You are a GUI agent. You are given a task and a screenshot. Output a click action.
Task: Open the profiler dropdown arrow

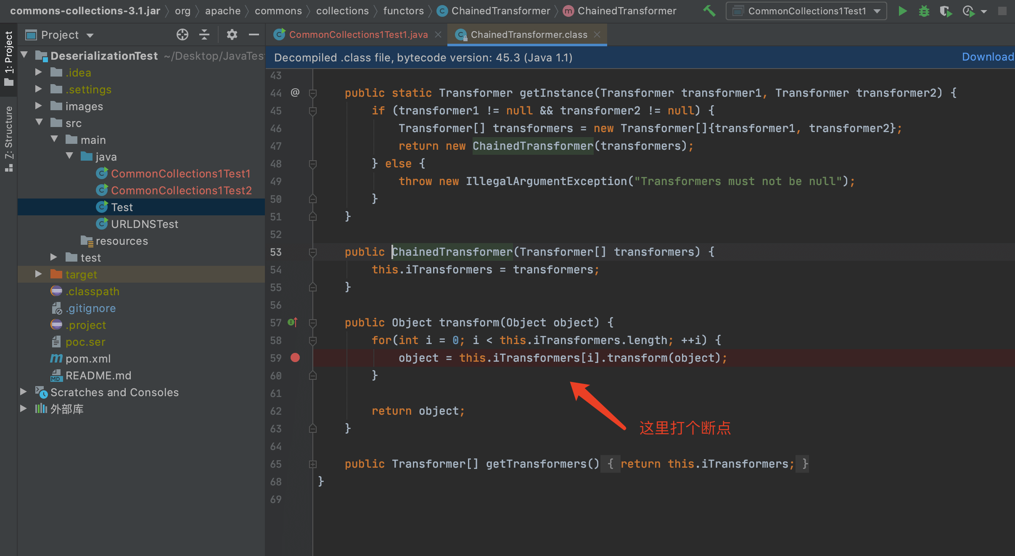984,11
